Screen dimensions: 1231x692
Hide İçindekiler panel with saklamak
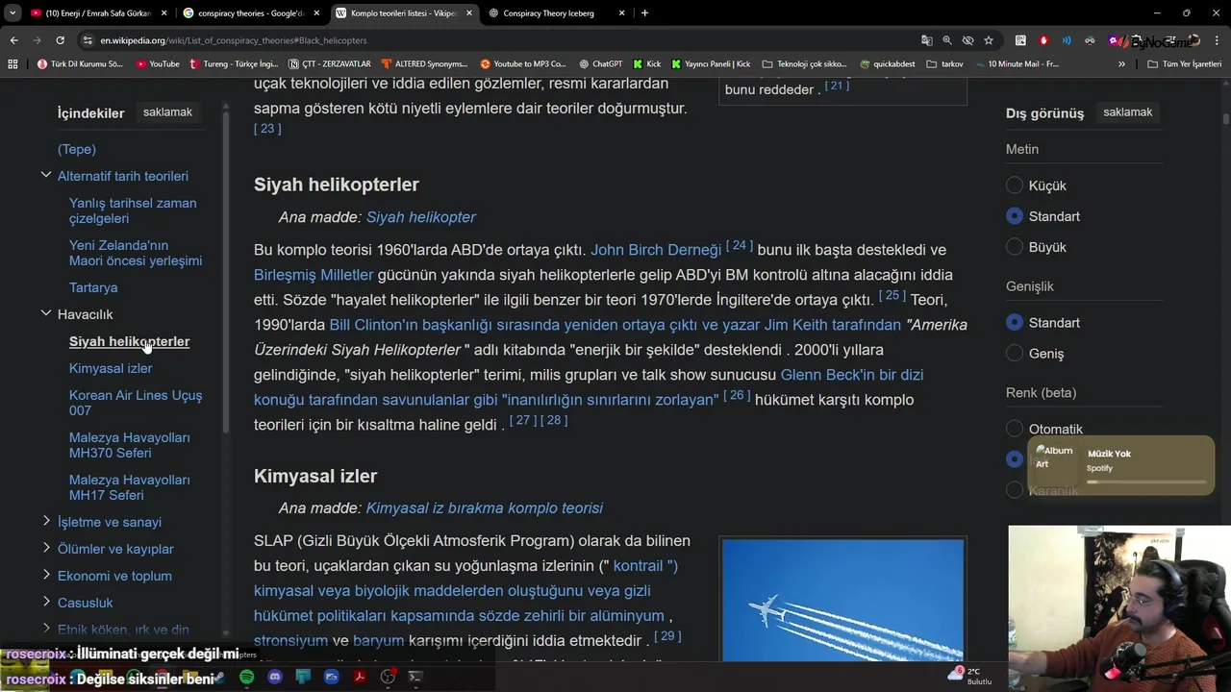(167, 112)
